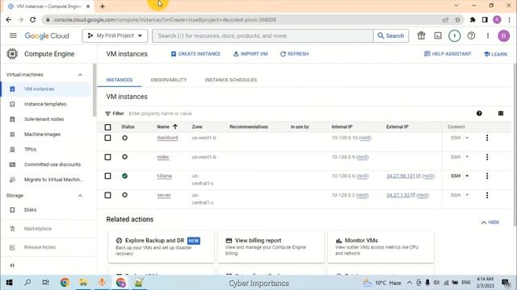Open the table help icon next to filter
Screen dimensions: 517x290
coord(479,114)
